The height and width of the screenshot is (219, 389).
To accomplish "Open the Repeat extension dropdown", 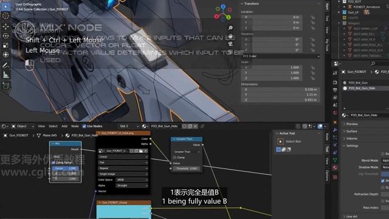I will 123,169.
